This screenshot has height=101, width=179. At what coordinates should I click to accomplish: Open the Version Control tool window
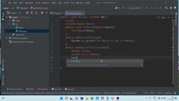15,89
